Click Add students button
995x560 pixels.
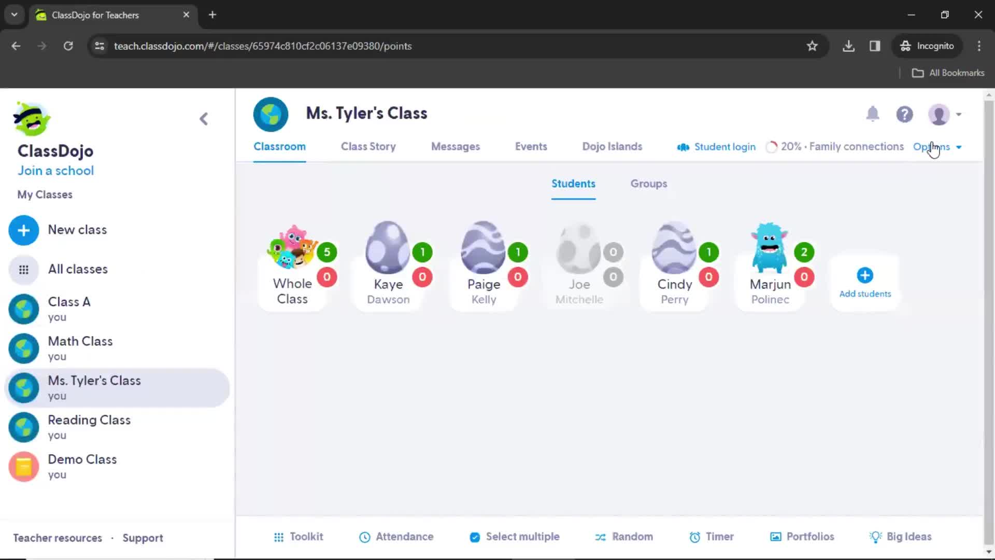coord(865,283)
